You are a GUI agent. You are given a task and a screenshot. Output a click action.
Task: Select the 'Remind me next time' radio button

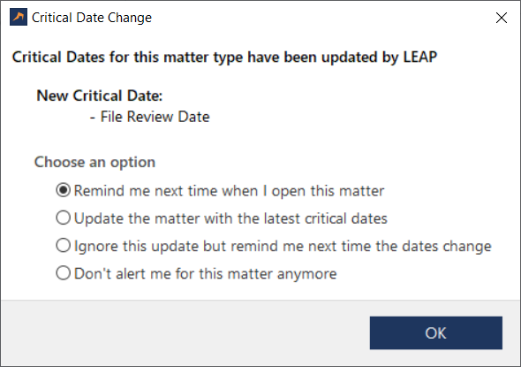click(x=63, y=190)
